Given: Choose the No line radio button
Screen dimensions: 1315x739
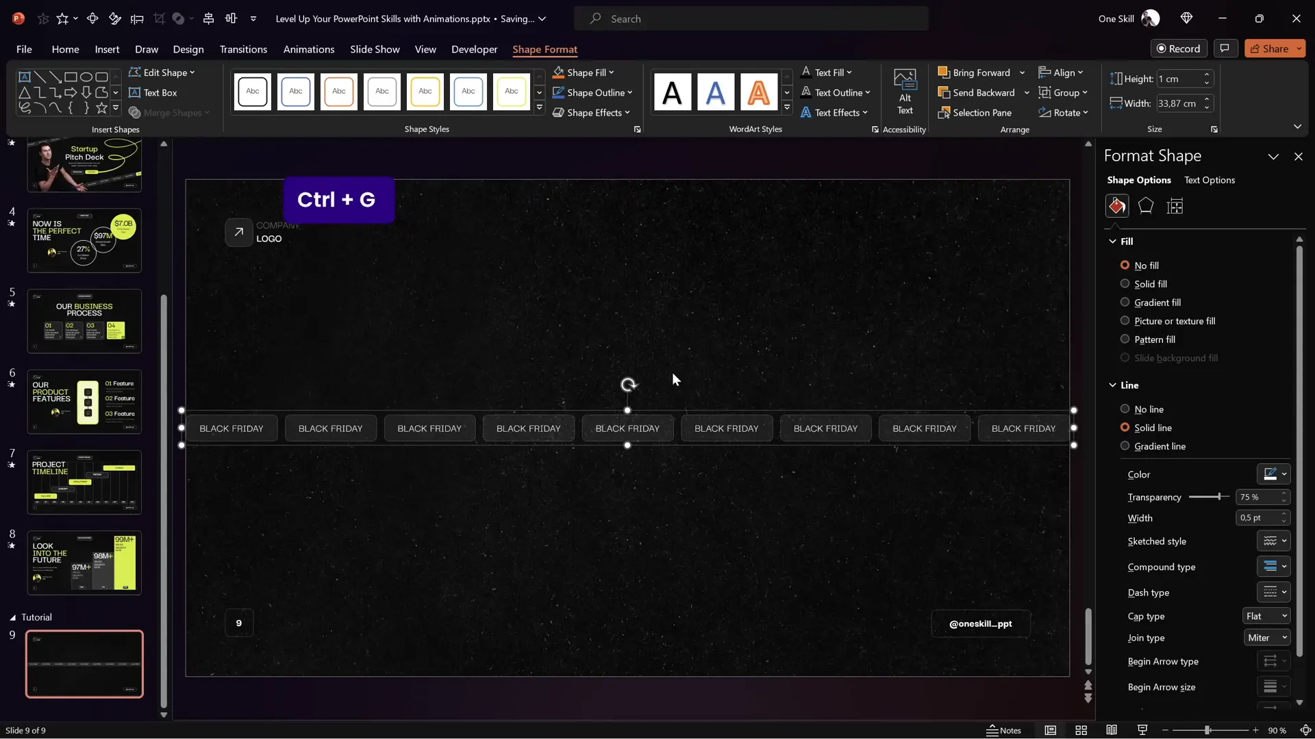Looking at the screenshot, I should click(x=1125, y=409).
